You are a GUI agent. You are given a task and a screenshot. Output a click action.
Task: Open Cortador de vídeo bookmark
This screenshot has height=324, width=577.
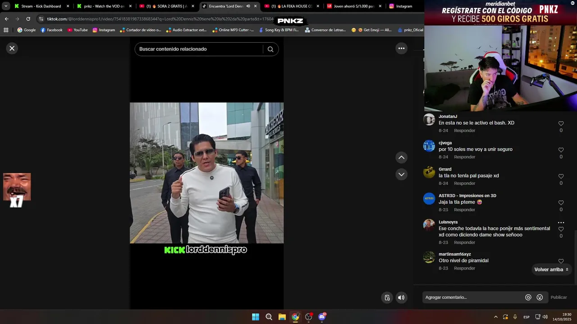(140, 30)
